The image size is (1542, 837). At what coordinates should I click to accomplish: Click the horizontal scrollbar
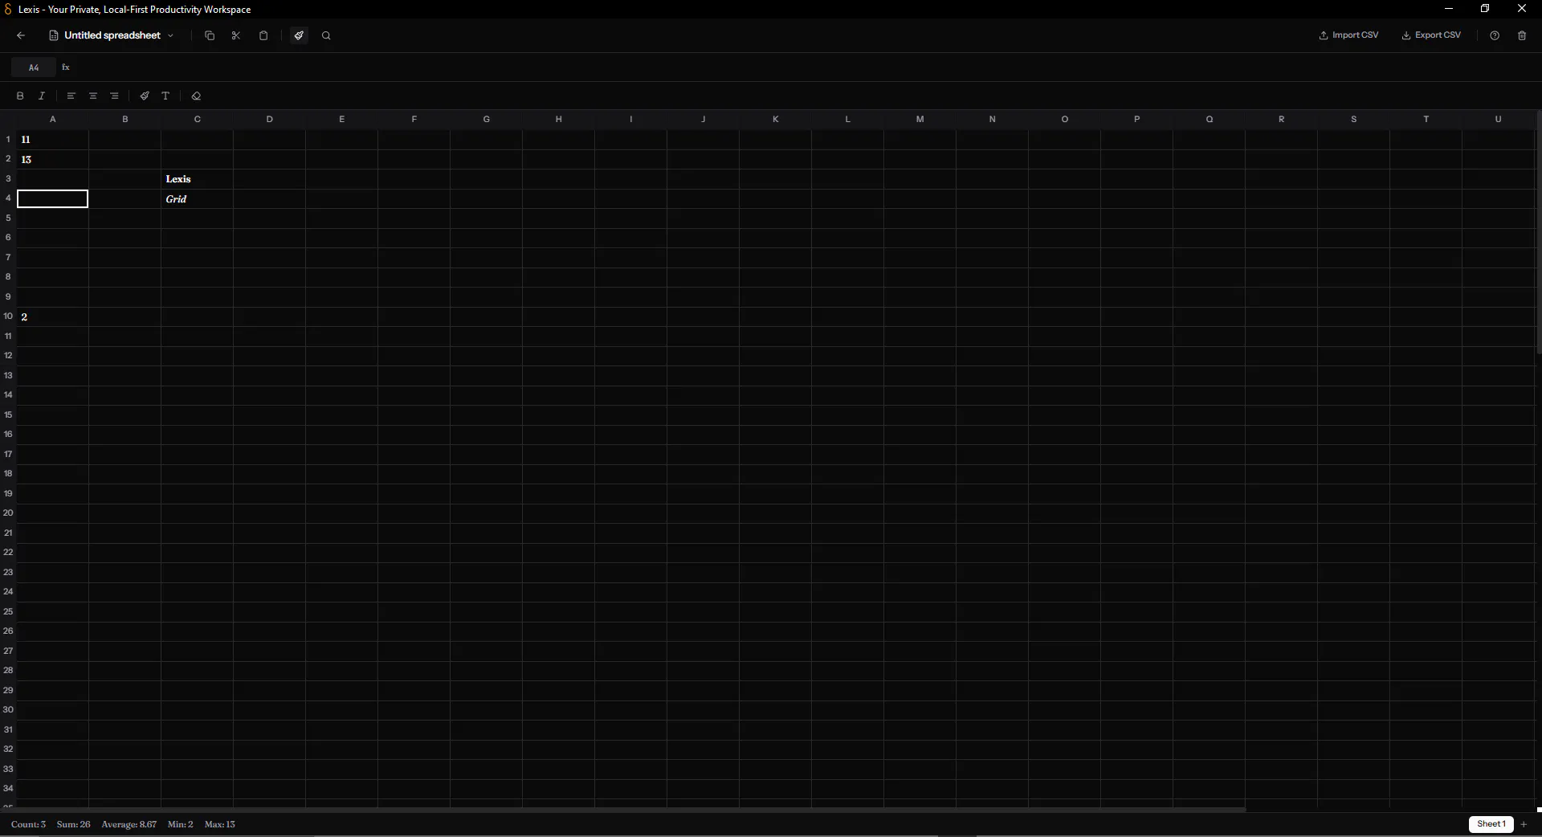[x=630, y=810]
